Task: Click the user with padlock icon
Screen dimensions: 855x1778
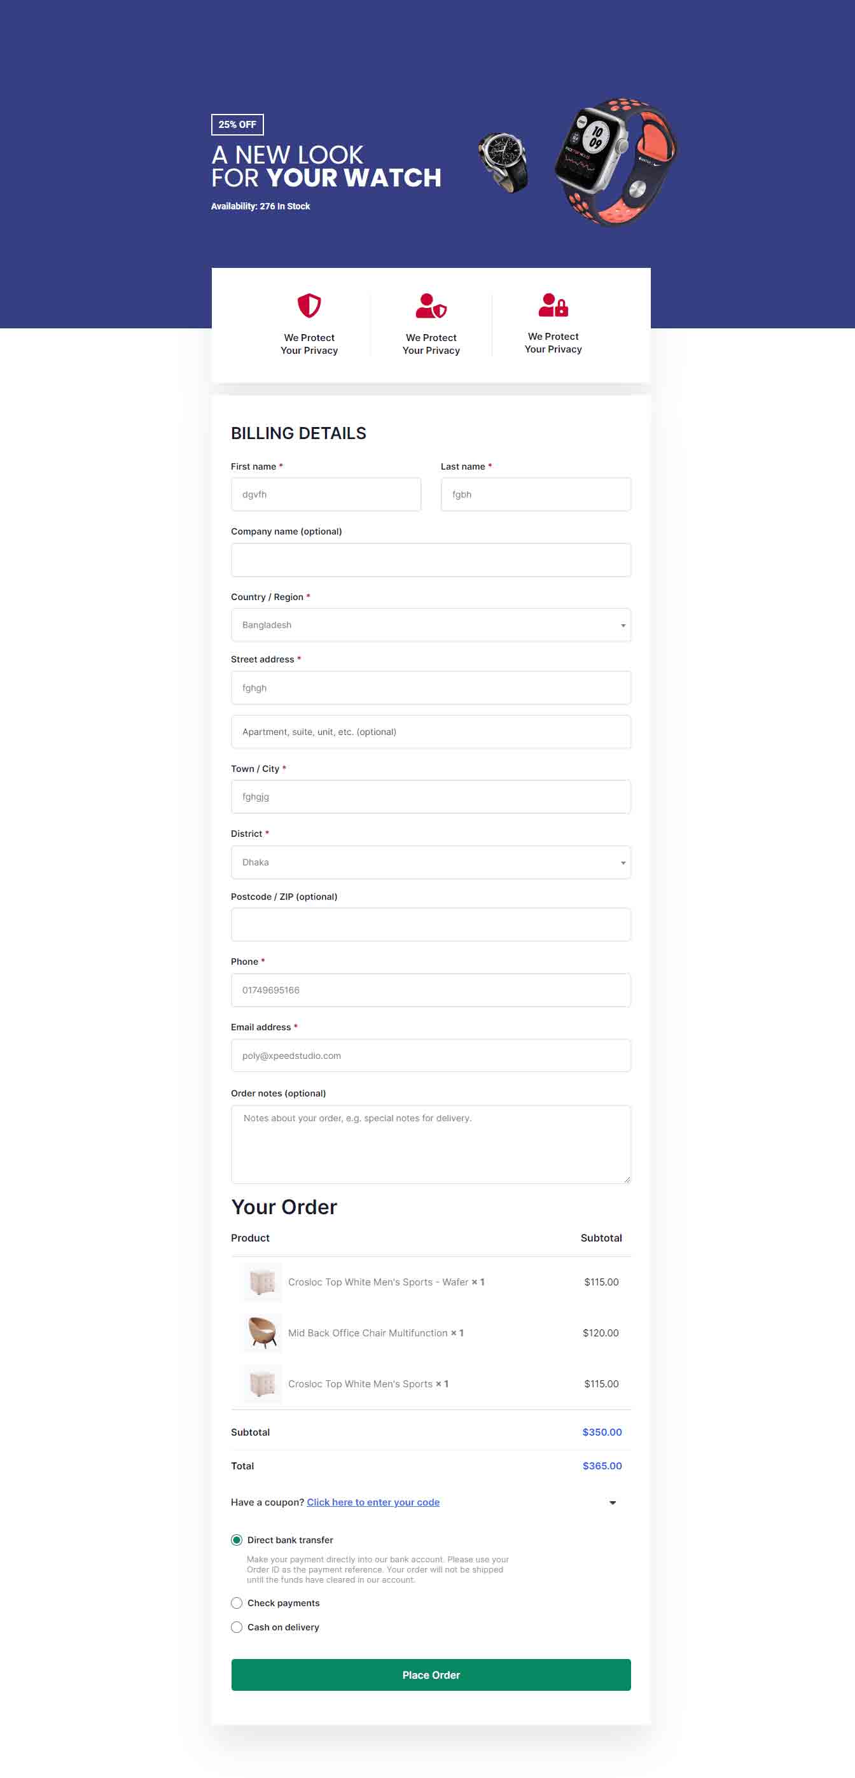Action: click(553, 304)
